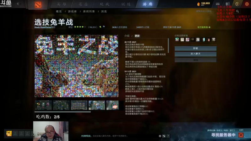
Task: Click the second friend avatar who played
Action: tap(182, 39)
